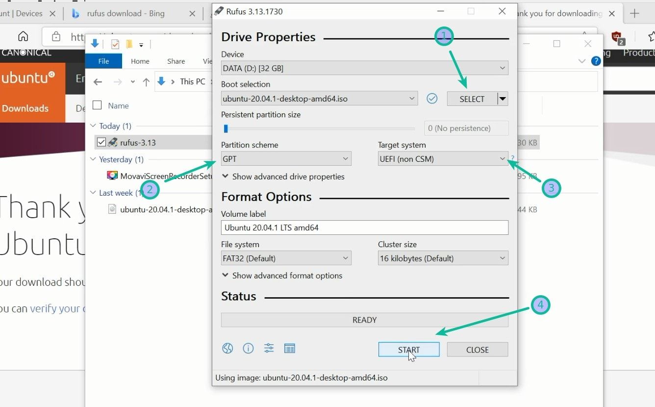The width and height of the screenshot is (655, 407).
Task: Open Rufus language selection globe icon
Action: (227, 349)
